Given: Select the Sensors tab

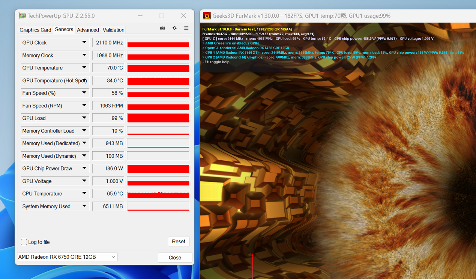Looking at the screenshot, I should click(64, 29).
